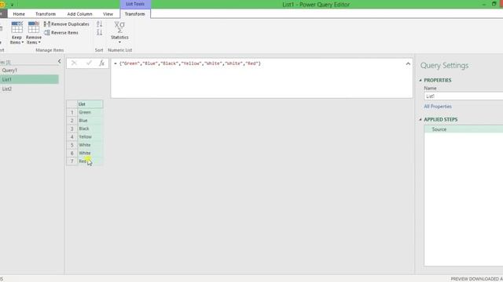Open the Add Column tab
The height and width of the screenshot is (282, 503).
[79, 14]
